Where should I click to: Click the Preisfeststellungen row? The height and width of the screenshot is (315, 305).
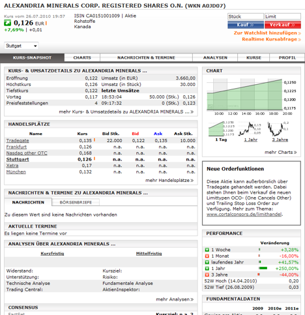51,103
